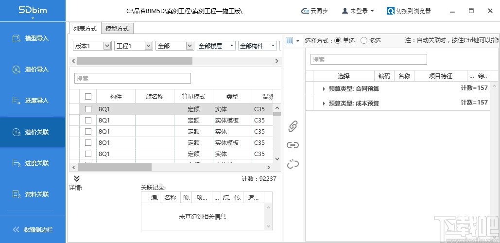
Task: Open the 造价导入 sidebar section
Action: point(33,69)
